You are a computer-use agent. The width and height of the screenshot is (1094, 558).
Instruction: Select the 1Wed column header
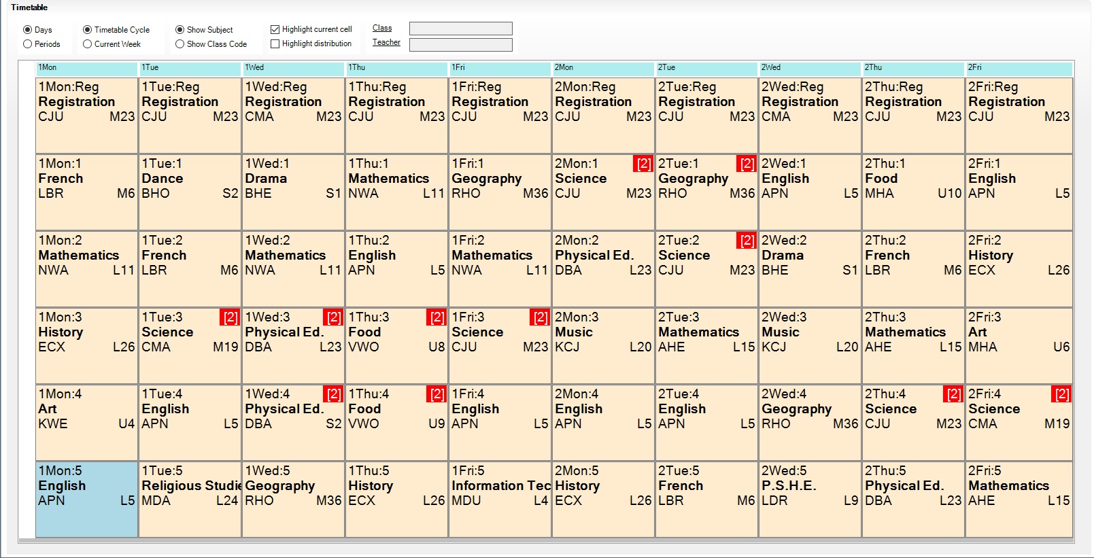[293, 68]
